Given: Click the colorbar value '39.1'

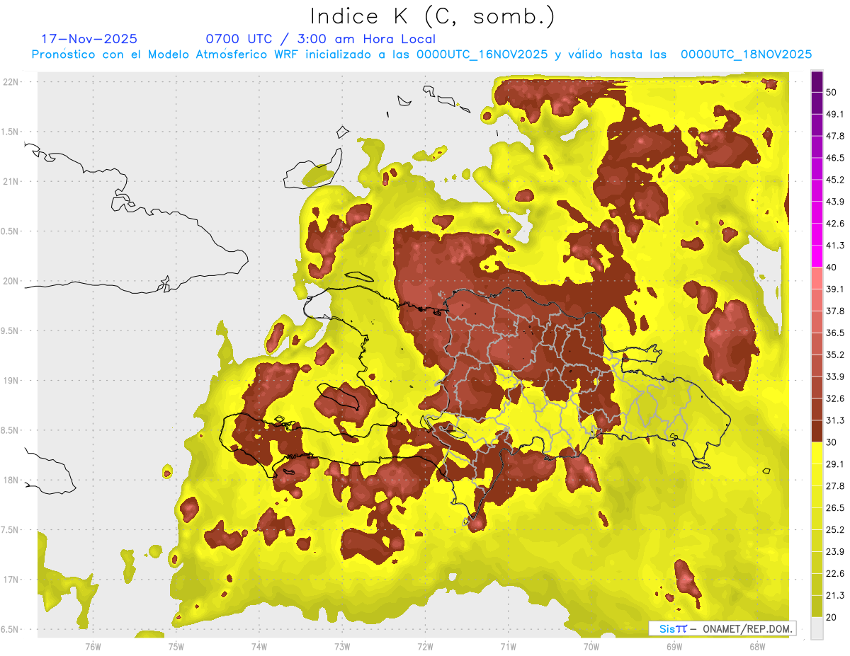Looking at the screenshot, I should coord(835,289).
